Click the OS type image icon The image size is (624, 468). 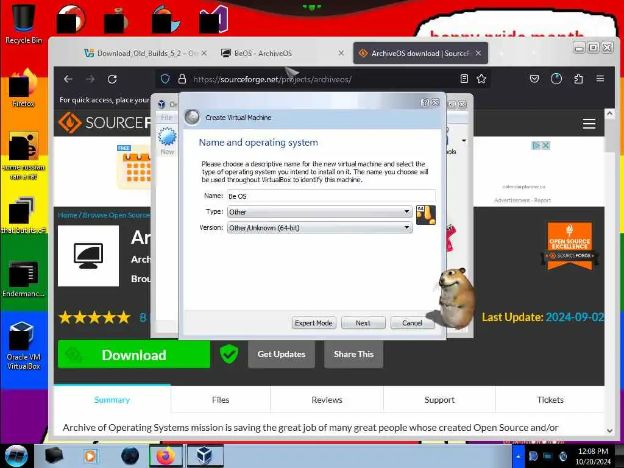[x=425, y=215]
